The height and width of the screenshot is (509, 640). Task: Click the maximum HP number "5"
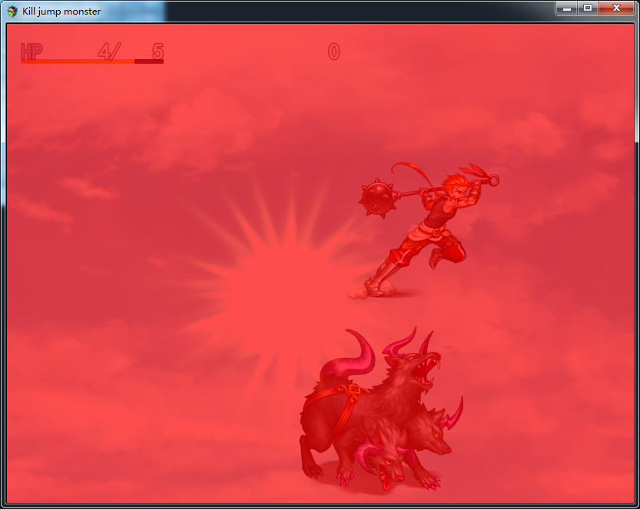tap(158, 51)
